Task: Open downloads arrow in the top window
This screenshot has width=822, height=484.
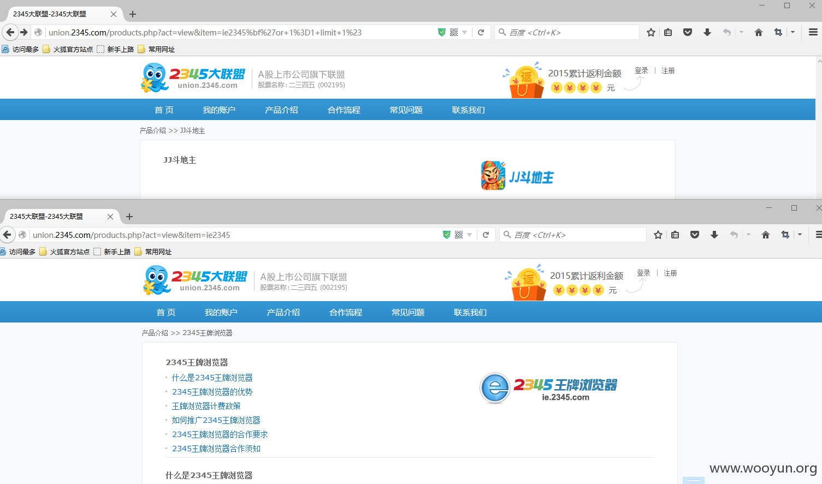Action: click(707, 32)
